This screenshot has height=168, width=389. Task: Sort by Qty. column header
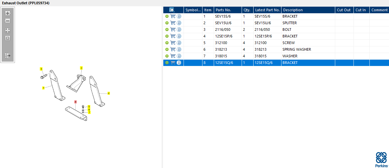click(x=248, y=10)
